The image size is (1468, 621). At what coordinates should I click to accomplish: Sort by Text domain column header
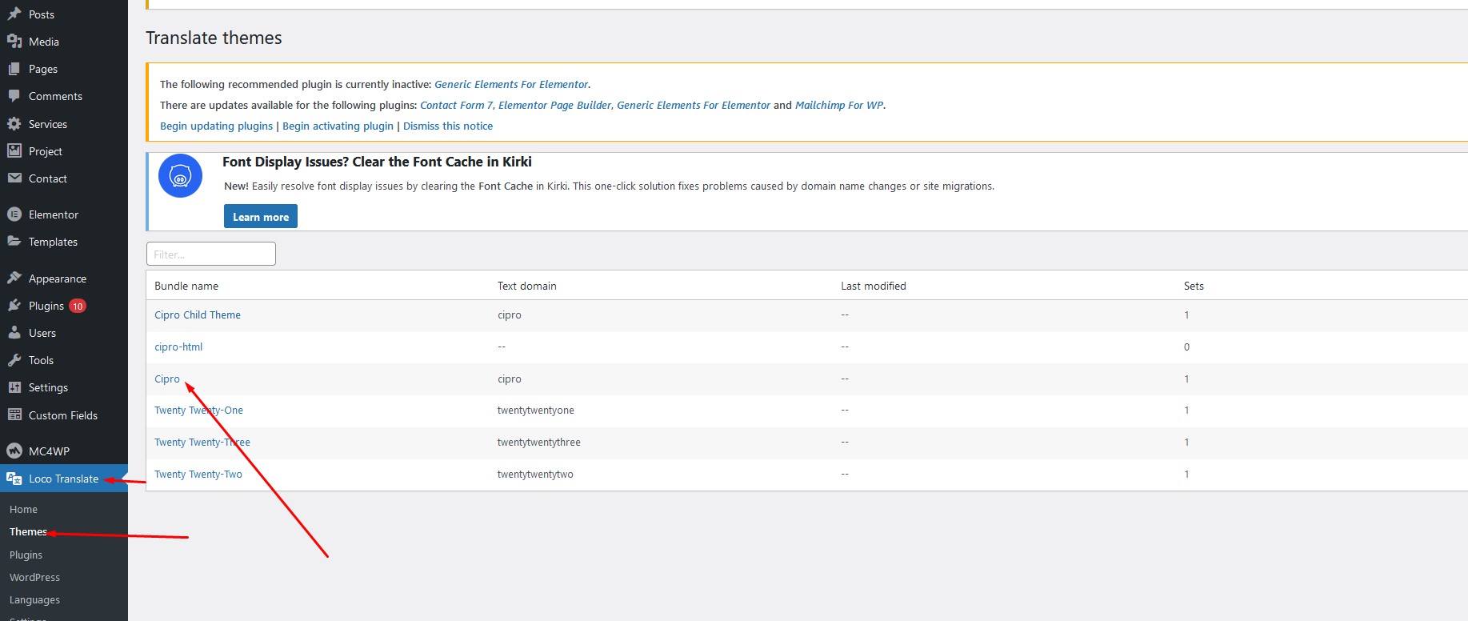point(527,286)
